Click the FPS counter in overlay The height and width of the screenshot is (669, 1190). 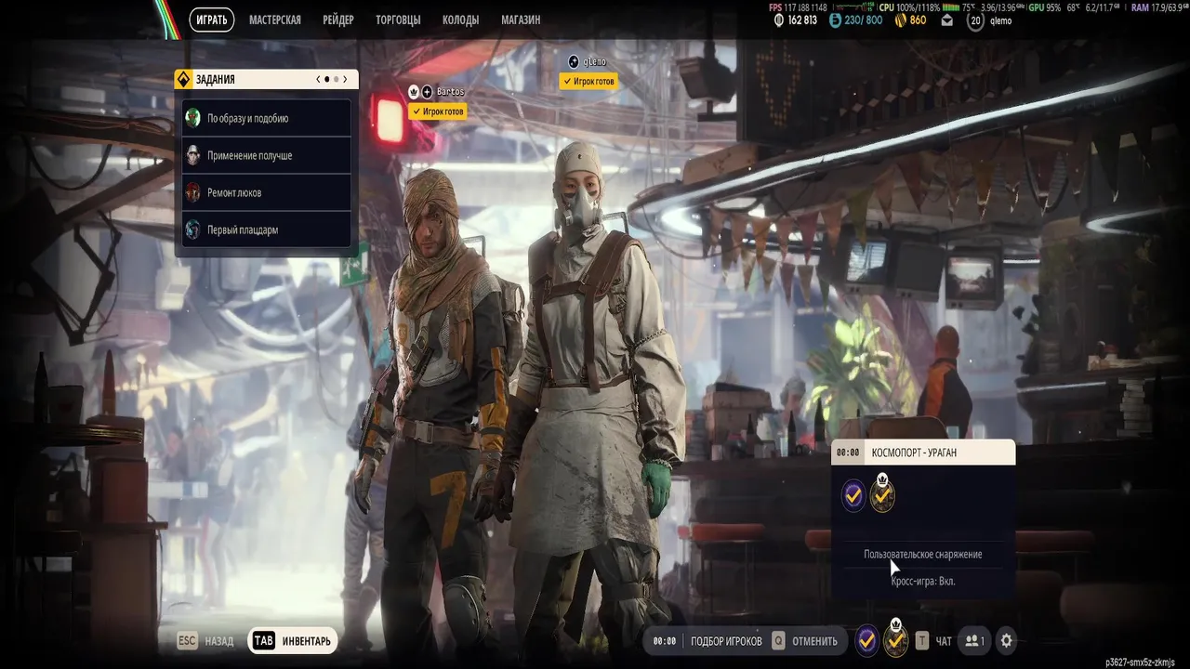point(798,7)
